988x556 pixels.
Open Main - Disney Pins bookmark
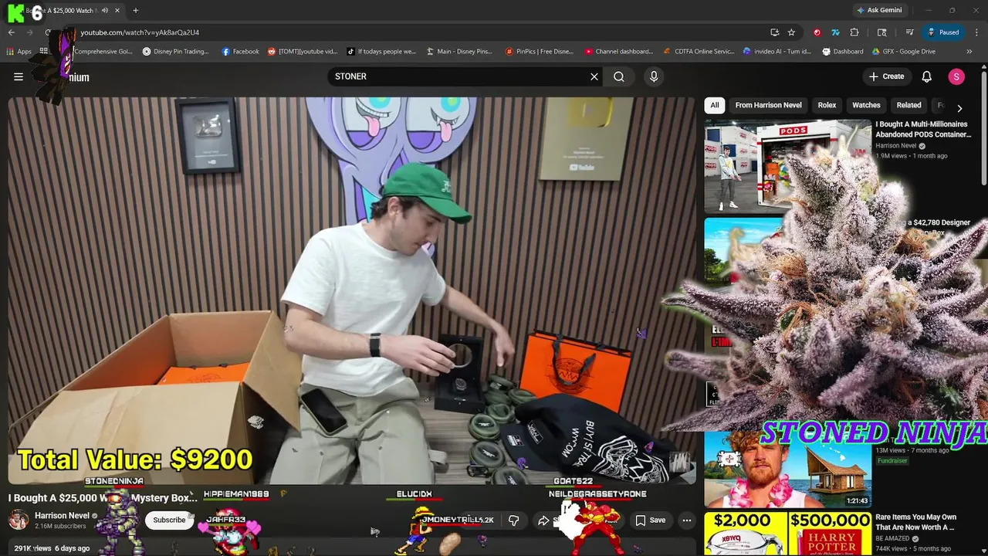tap(459, 52)
